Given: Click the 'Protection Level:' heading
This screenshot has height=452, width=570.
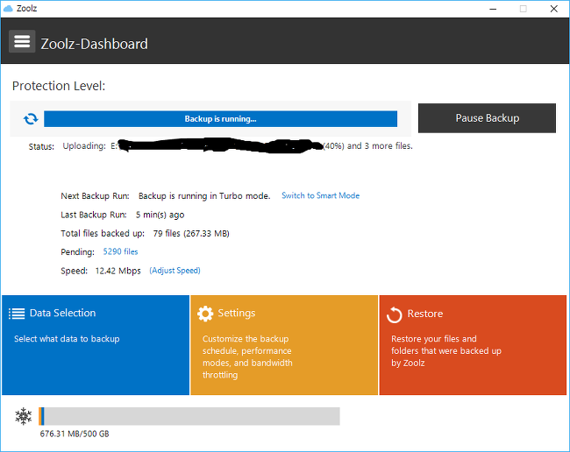Looking at the screenshot, I should (x=59, y=86).
